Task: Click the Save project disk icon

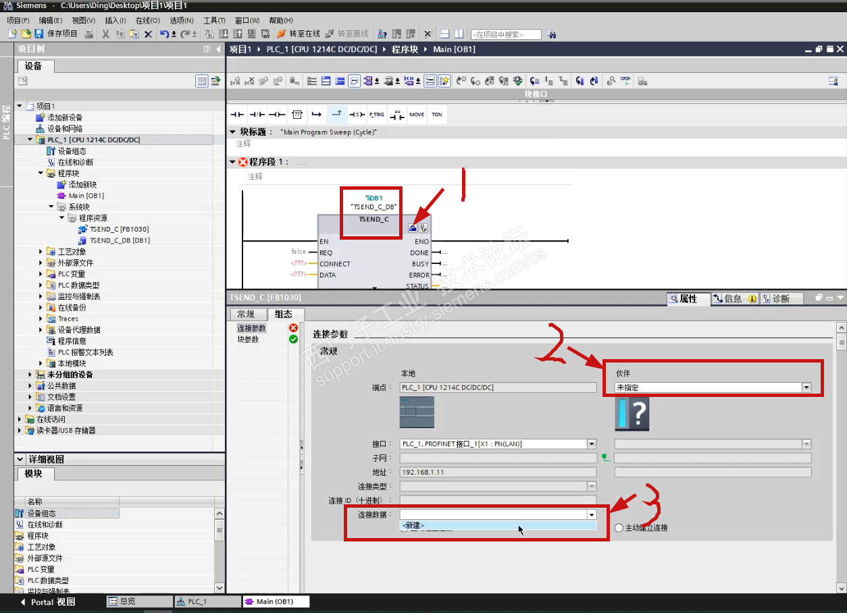Action: click(38, 34)
